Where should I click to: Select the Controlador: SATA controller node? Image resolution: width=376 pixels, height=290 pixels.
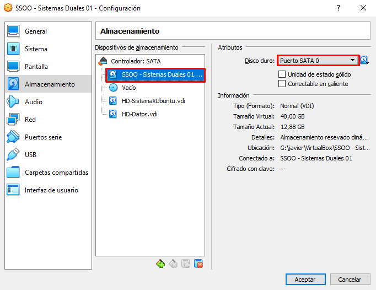pos(136,61)
